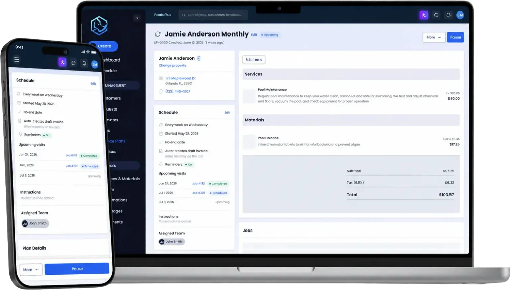
Task: Click the Tax (6.5%) row label
Action: point(355,183)
